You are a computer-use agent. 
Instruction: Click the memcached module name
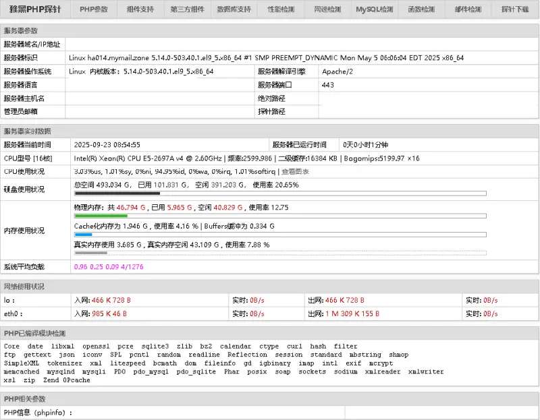[22, 371]
